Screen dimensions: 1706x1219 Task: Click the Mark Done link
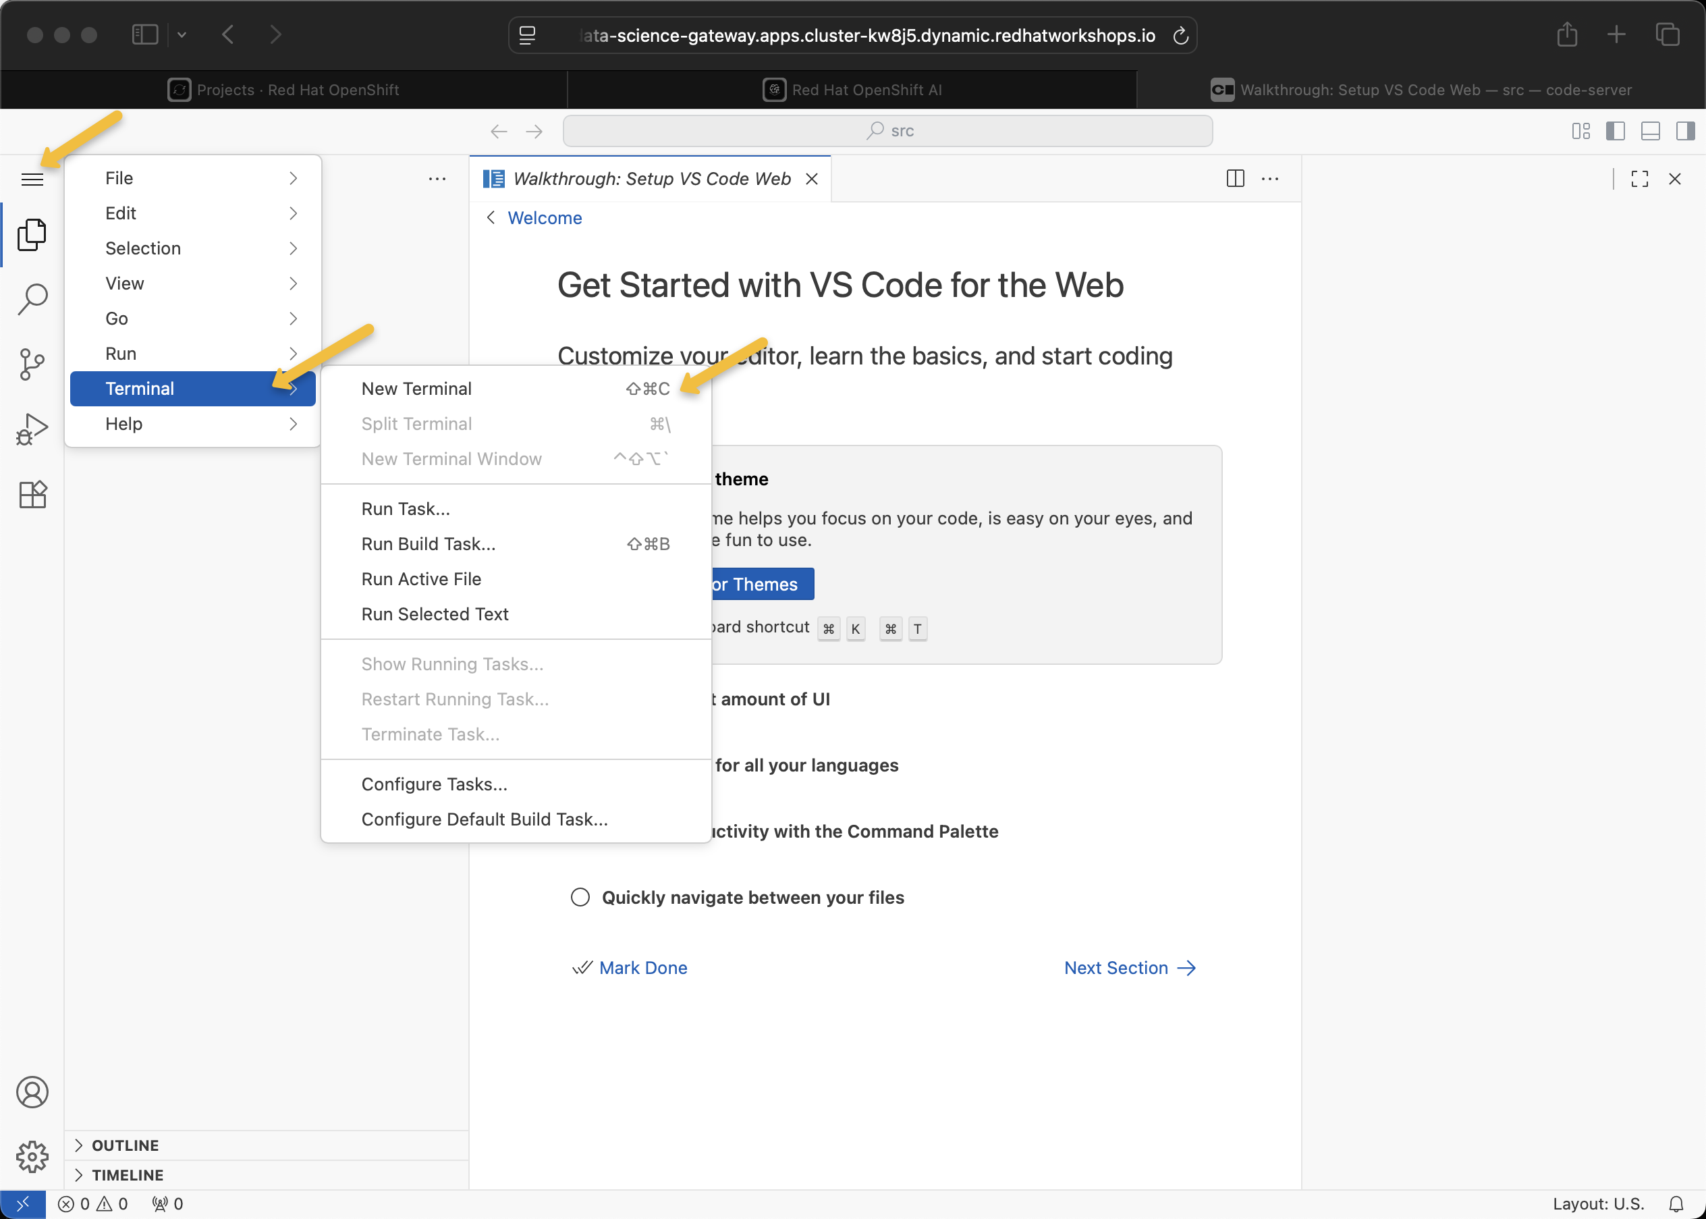tap(642, 969)
